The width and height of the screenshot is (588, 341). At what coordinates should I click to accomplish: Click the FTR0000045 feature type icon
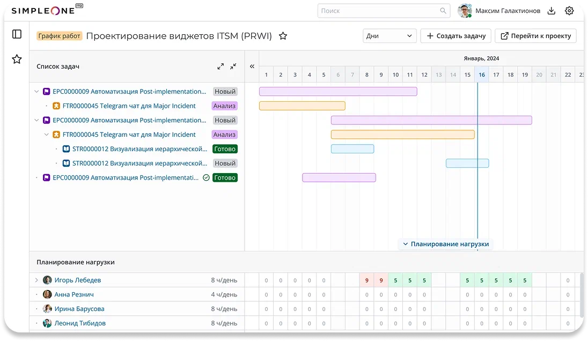(56, 106)
